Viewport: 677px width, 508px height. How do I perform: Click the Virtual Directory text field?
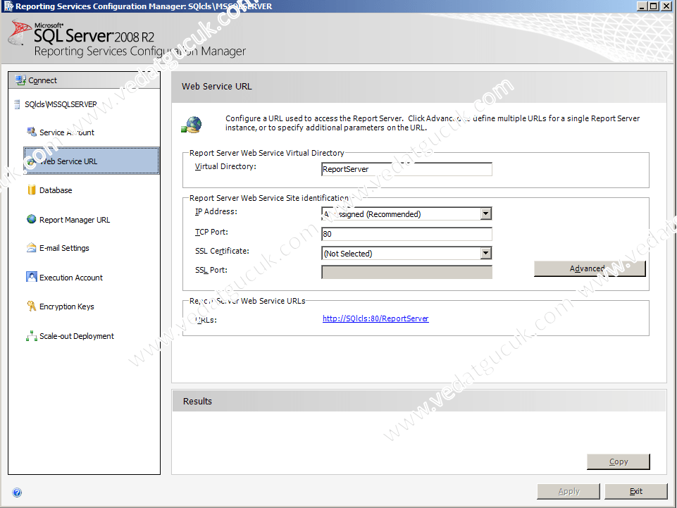[406, 169]
